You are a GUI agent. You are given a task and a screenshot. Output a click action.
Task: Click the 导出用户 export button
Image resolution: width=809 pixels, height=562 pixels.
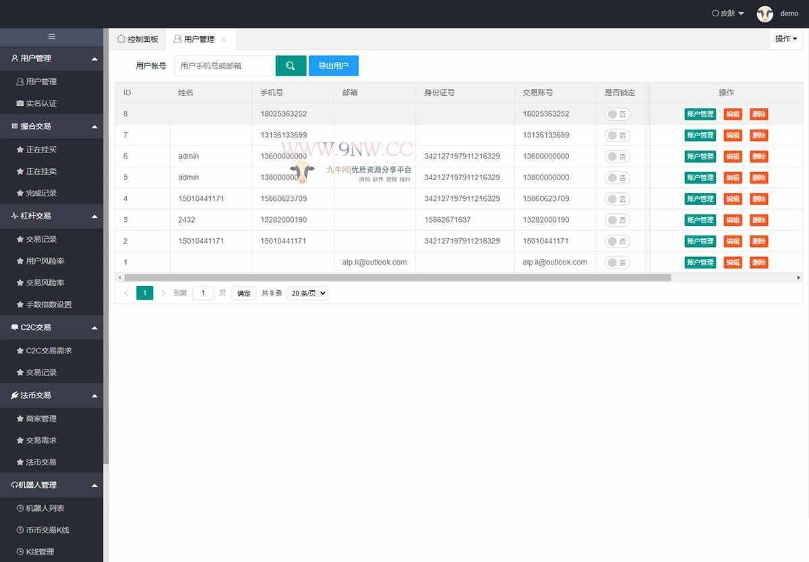[x=334, y=65]
